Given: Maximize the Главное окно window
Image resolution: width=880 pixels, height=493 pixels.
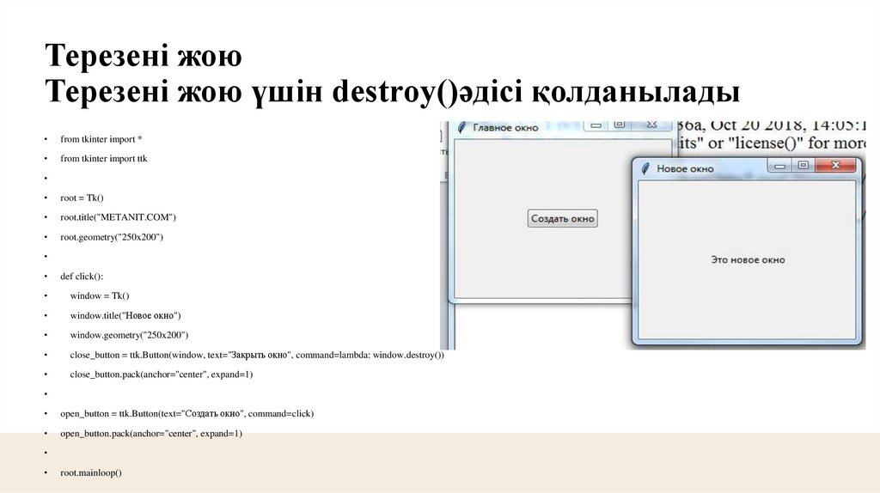Looking at the screenshot, I should click(x=620, y=125).
